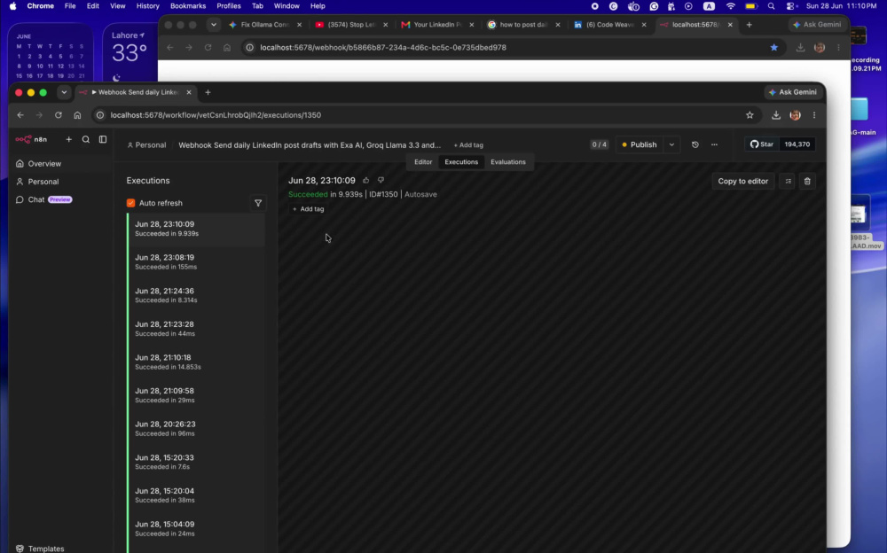Click Add tag next to workflow title
This screenshot has height=553, width=887.
468,145
